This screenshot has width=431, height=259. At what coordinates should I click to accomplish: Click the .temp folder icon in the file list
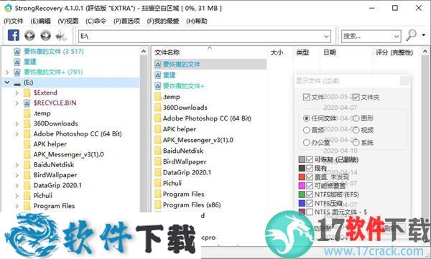(158, 97)
